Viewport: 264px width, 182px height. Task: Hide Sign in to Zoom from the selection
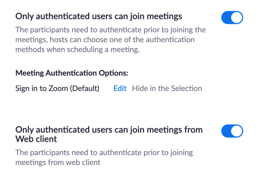(167, 88)
